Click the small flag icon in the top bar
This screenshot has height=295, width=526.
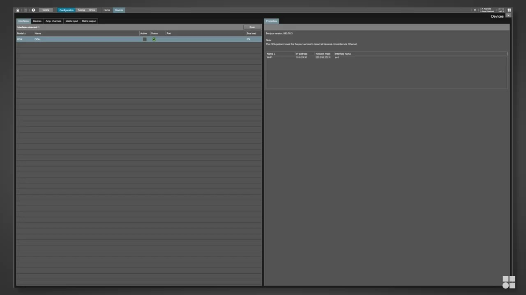coord(475,10)
